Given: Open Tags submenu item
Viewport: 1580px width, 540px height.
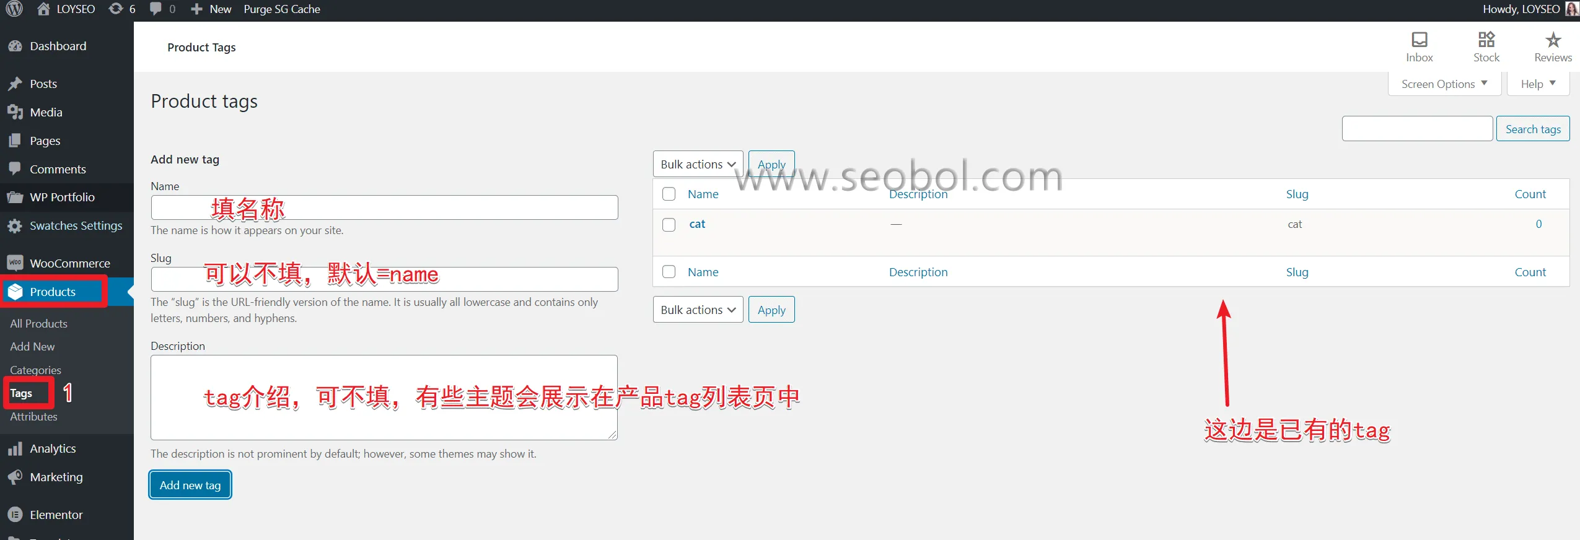Looking at the screenshot, I should tap(21, 393).
